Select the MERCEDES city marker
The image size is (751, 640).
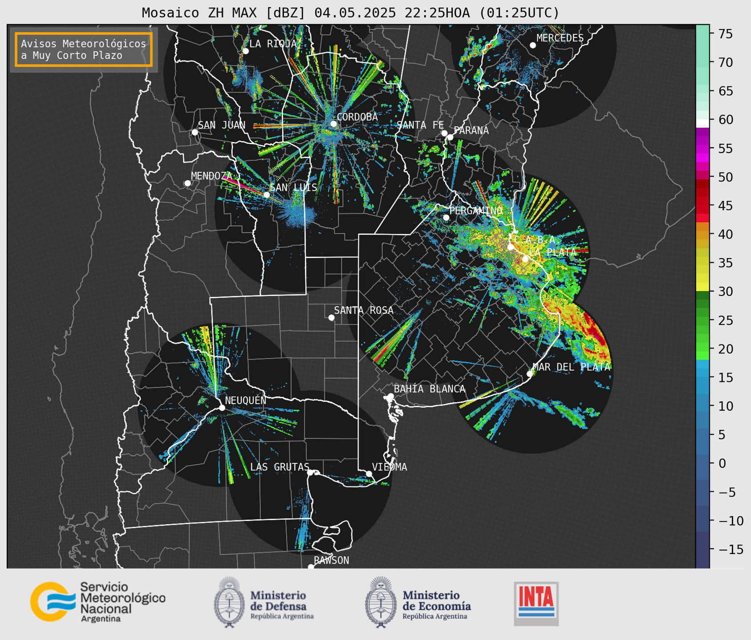point(533,45)
